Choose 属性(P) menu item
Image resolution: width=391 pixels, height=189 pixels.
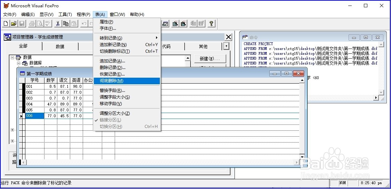(x=127, y=22)
